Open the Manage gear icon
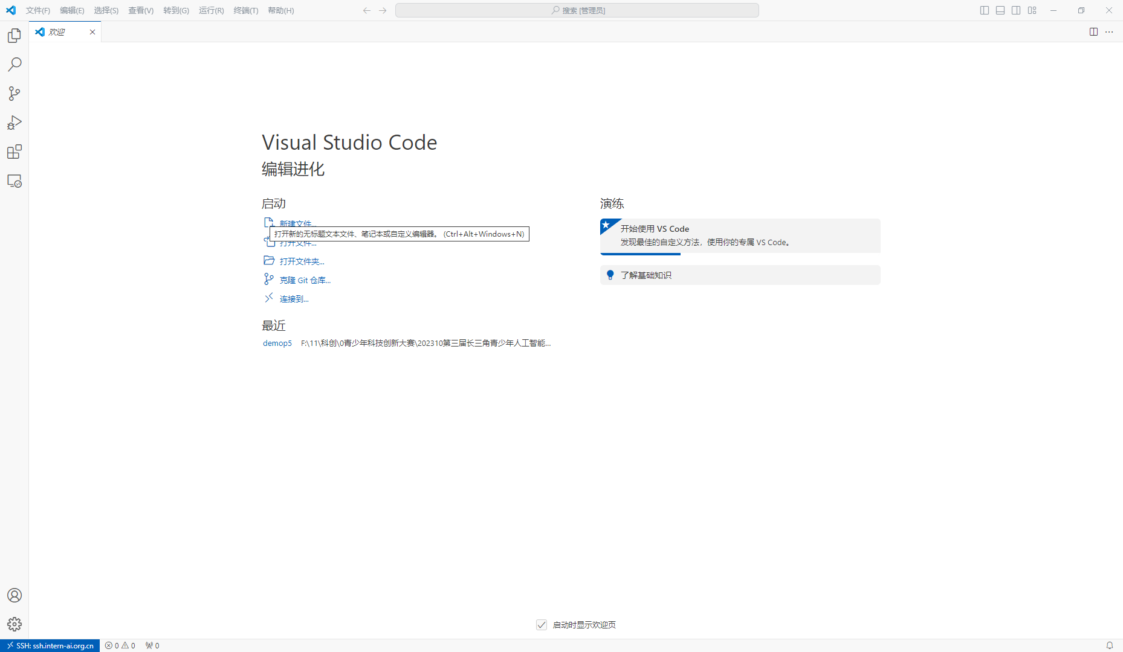This screenshot has width=1123, height=652. point(15,624)
